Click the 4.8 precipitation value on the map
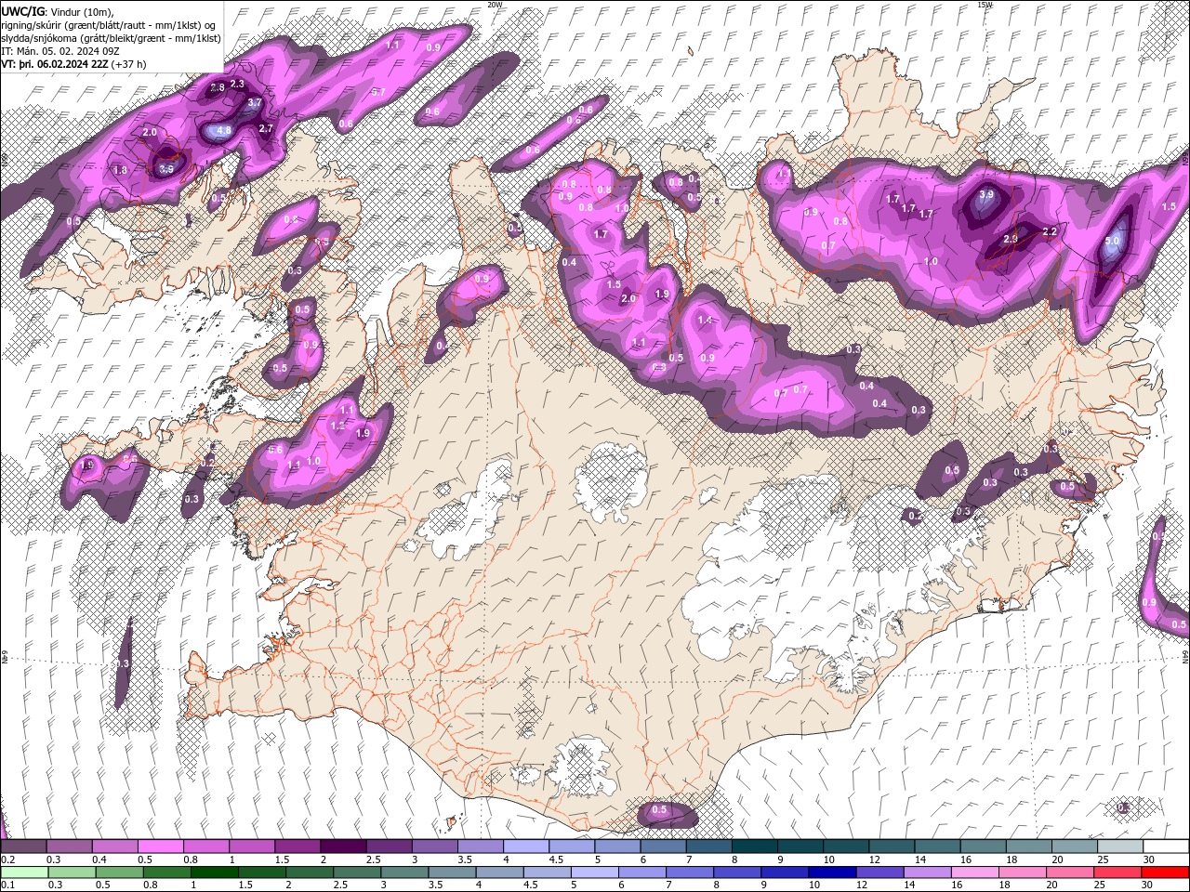 coord(224,131)
